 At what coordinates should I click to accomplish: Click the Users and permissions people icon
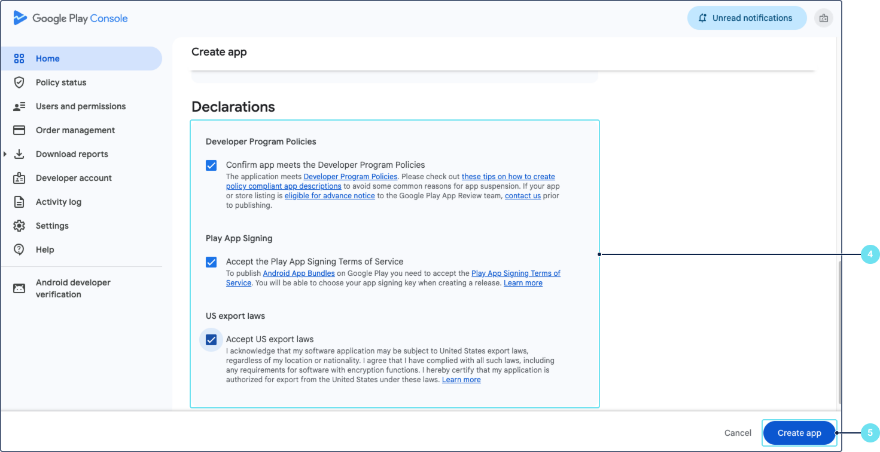point(19,106)
